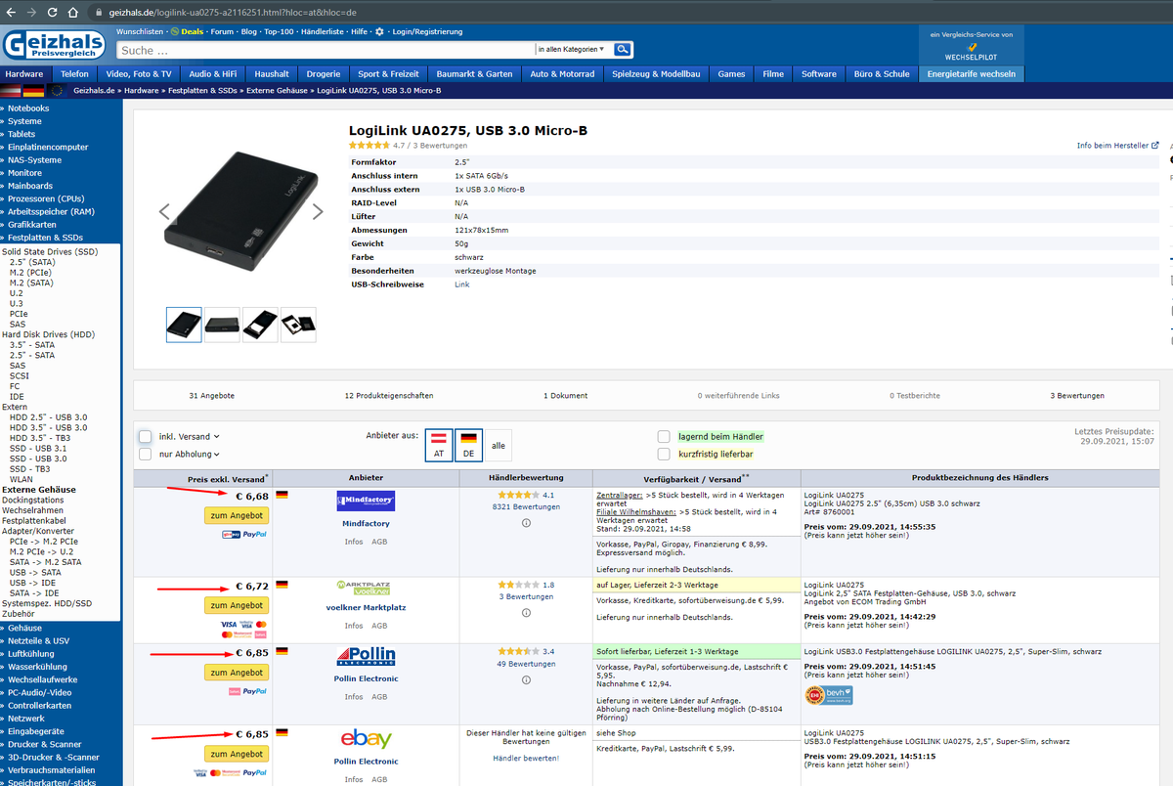Reload the page with the browser refresh icon
The width and height of the screenshot is (1173, 786).
[53, 12]
